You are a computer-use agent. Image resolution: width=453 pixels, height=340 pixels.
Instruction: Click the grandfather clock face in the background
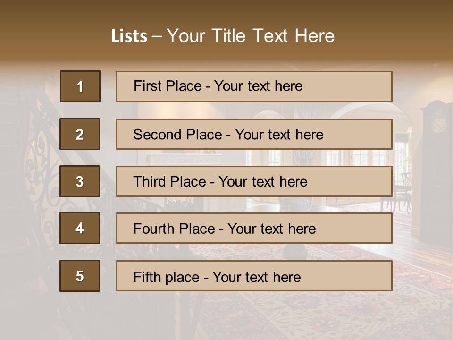click(439, 125)
